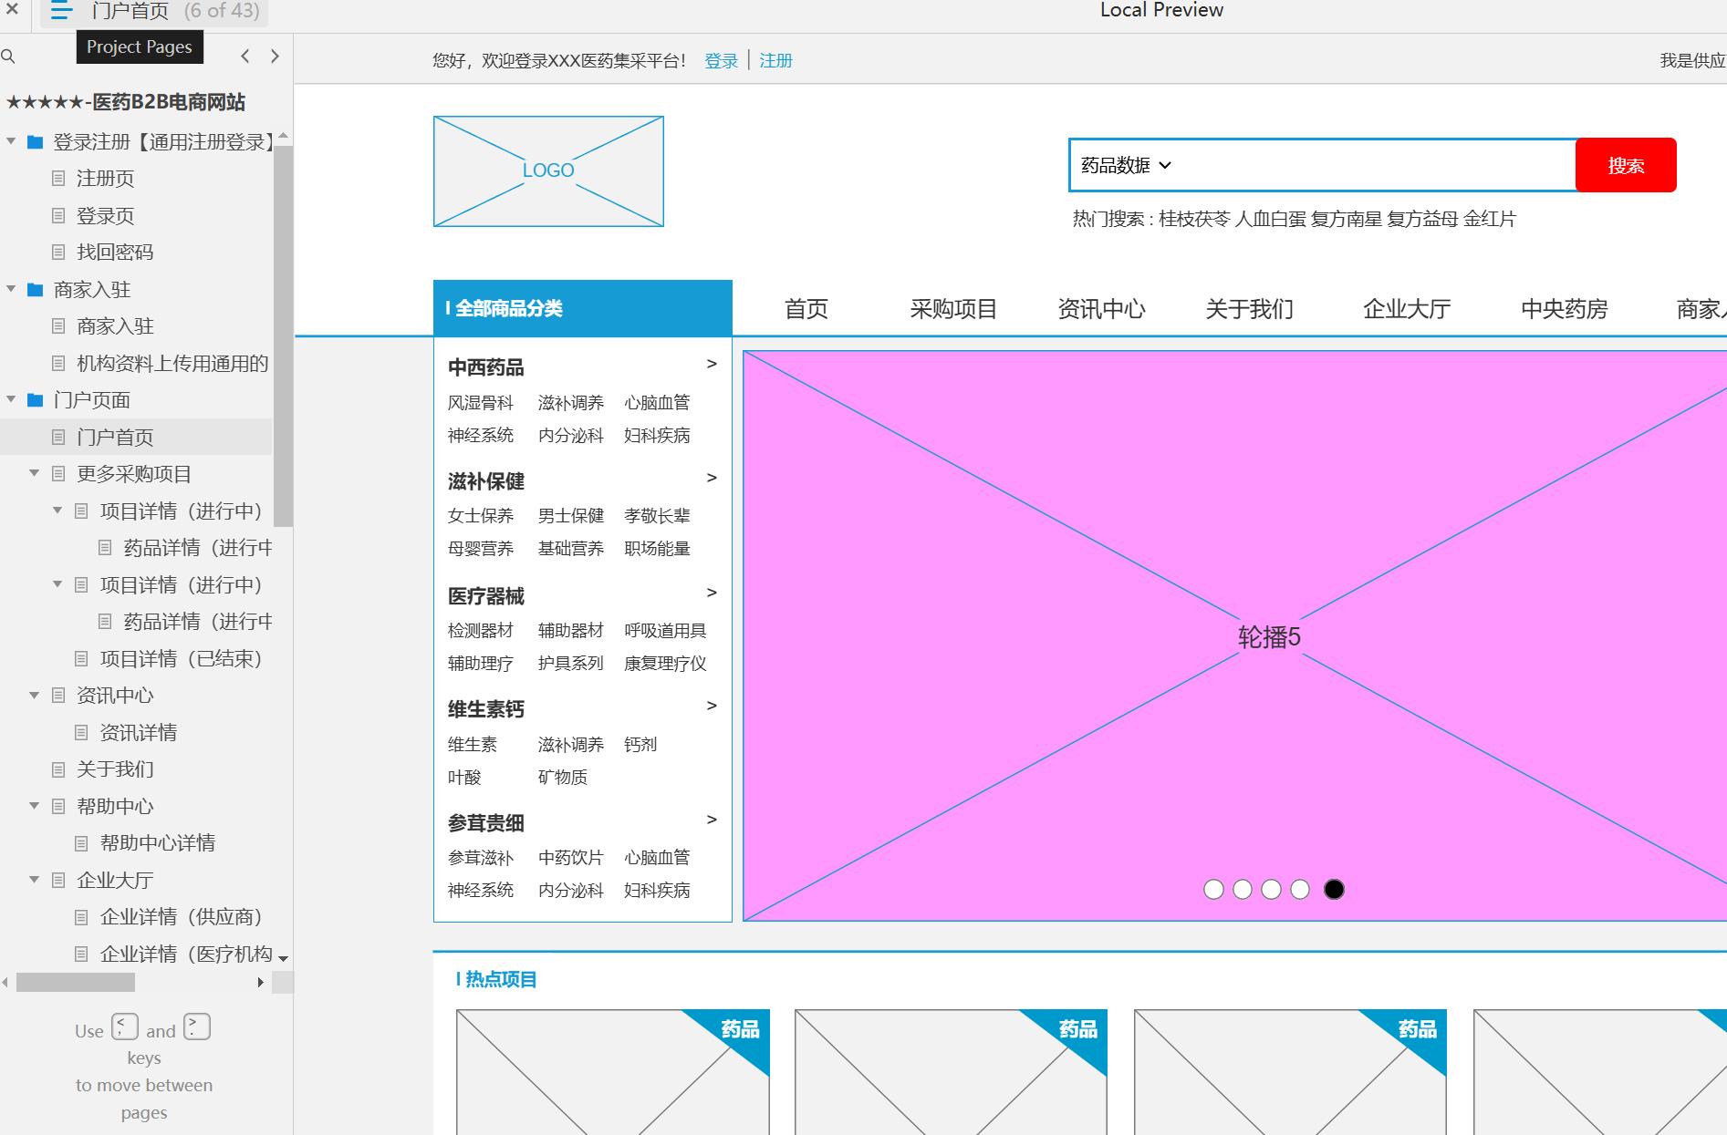Image resolution: width=1727 pixels, height=1135 pixels.
Task: Go to 关于我们 in navigation bar
Action: click(1249, 309)
